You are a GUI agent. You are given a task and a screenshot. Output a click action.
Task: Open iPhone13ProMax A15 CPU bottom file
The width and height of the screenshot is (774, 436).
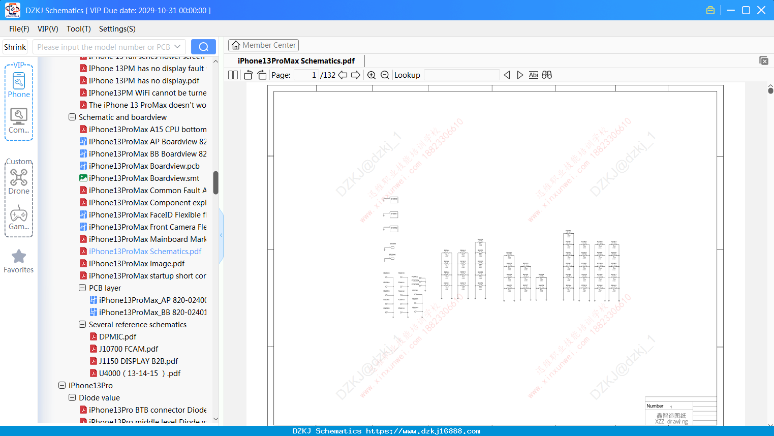coord(143,130)
